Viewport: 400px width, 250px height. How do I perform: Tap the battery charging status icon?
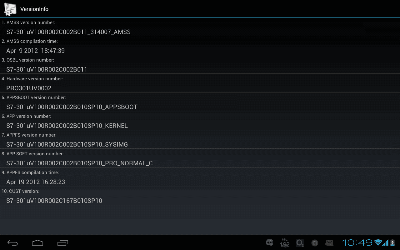(392, 242)
